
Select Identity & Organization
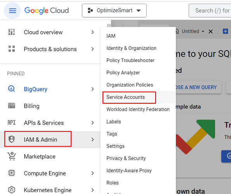[x=138, y=48]
